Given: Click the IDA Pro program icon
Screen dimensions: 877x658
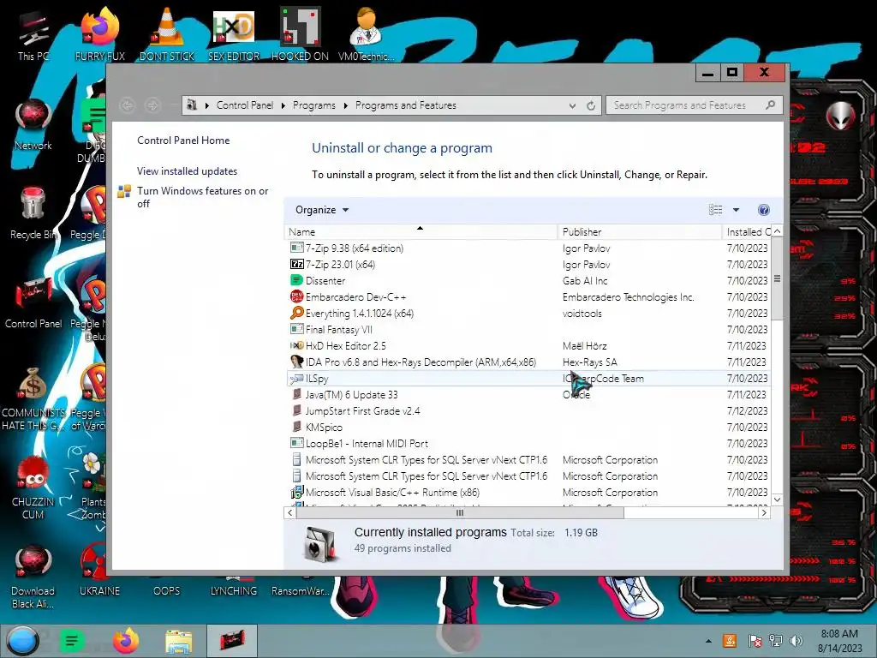Looking at the screenshot, I should pos(296,362).
